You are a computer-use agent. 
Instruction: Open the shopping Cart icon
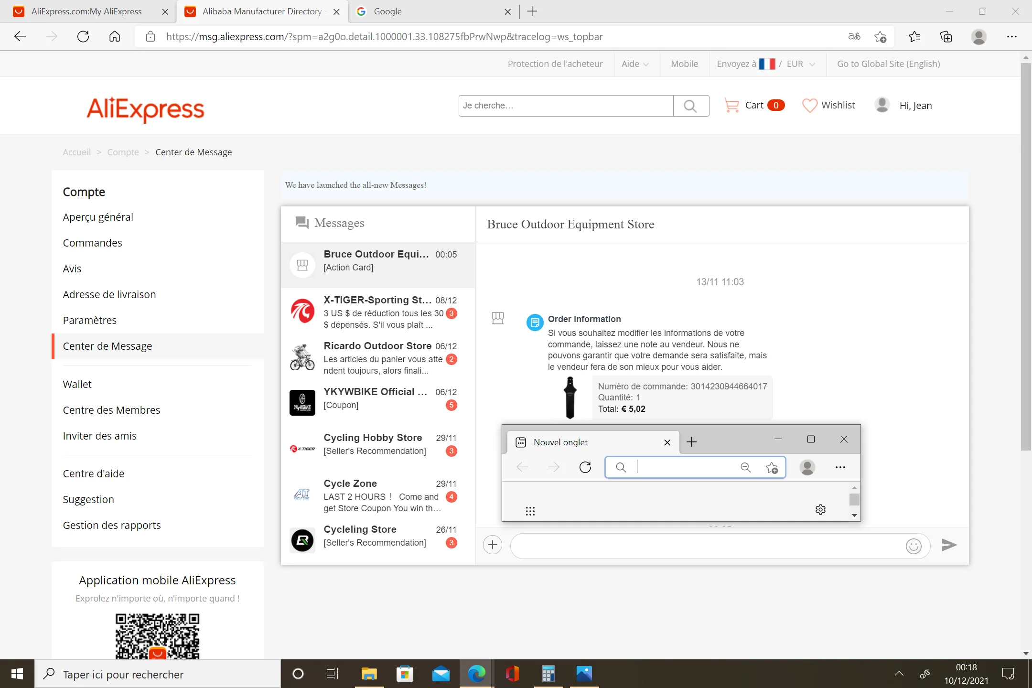(x=731, y=105)
